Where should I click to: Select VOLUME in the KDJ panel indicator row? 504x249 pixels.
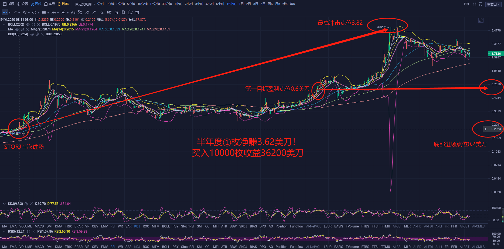pyautogui.click(x=26, y=226)
